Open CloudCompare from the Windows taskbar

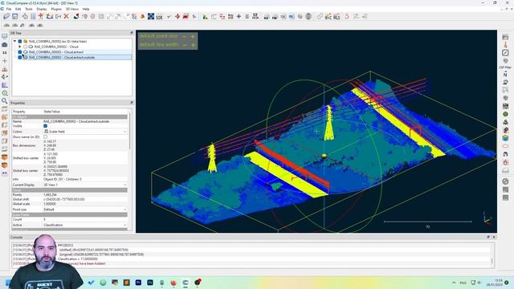(x=186, y=283)
